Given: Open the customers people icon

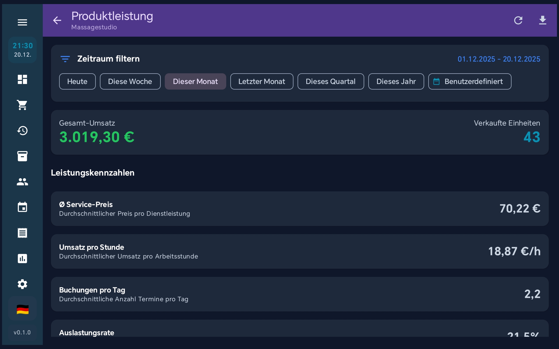Looking at the screenshot, I should pyautogui.click(x=22, y=182).
